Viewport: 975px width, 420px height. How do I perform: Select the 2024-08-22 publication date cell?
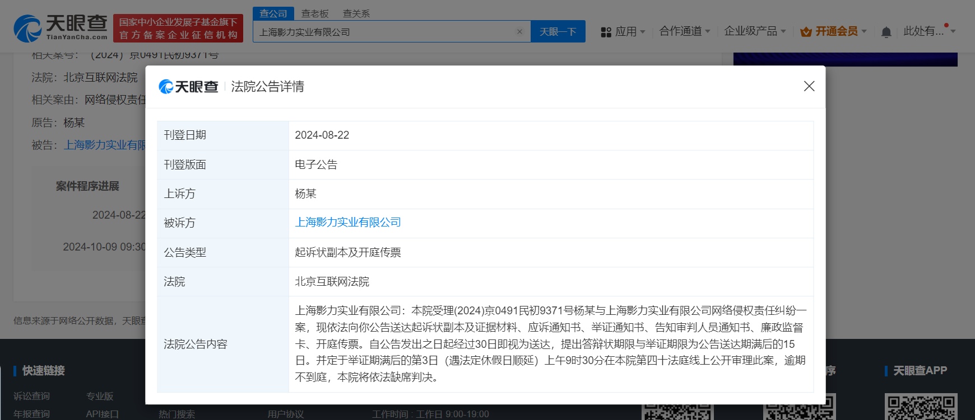(x=551, y=135)
